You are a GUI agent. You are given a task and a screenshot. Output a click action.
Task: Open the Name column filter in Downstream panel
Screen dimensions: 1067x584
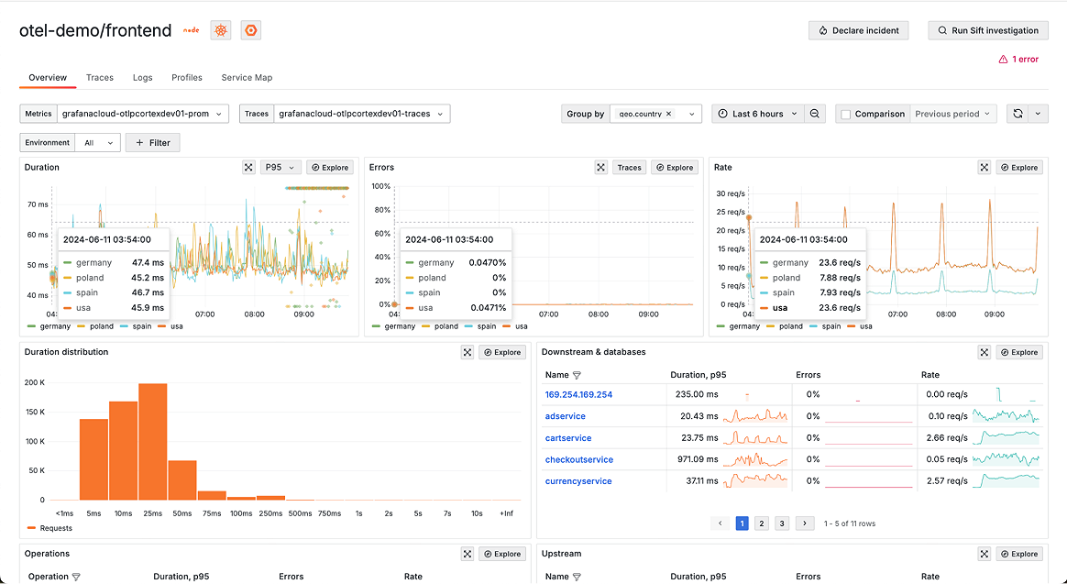pyautogui.click(x=578, y=374)
